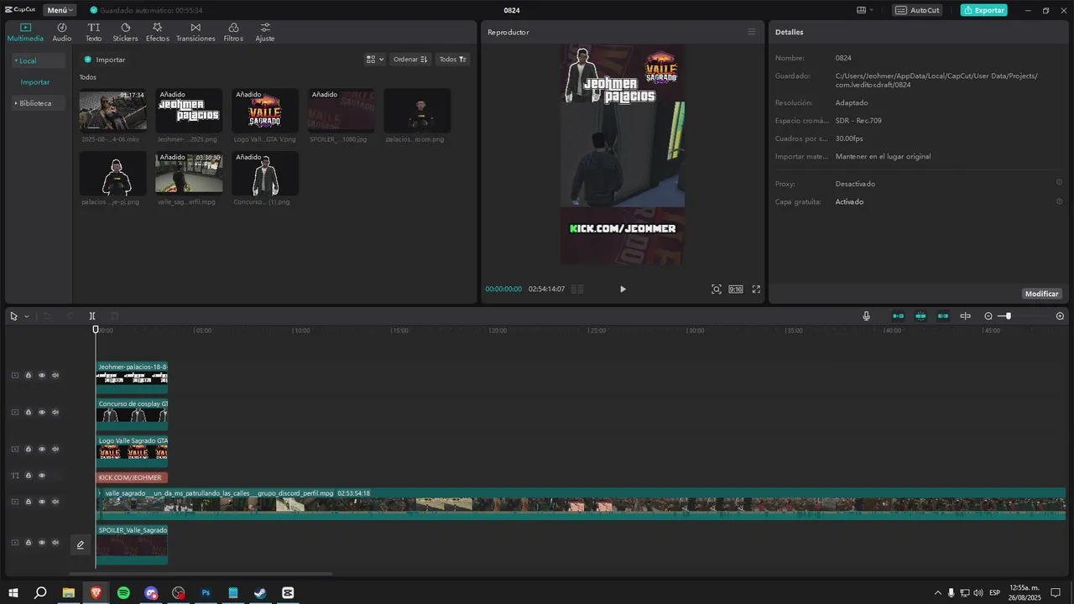Open the selection tool dropdown arrow
The width and height of the screenshot is (1074, 604).
[26, 316]
